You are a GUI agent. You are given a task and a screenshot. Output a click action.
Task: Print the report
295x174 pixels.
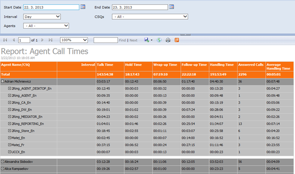tap(168, 40)
